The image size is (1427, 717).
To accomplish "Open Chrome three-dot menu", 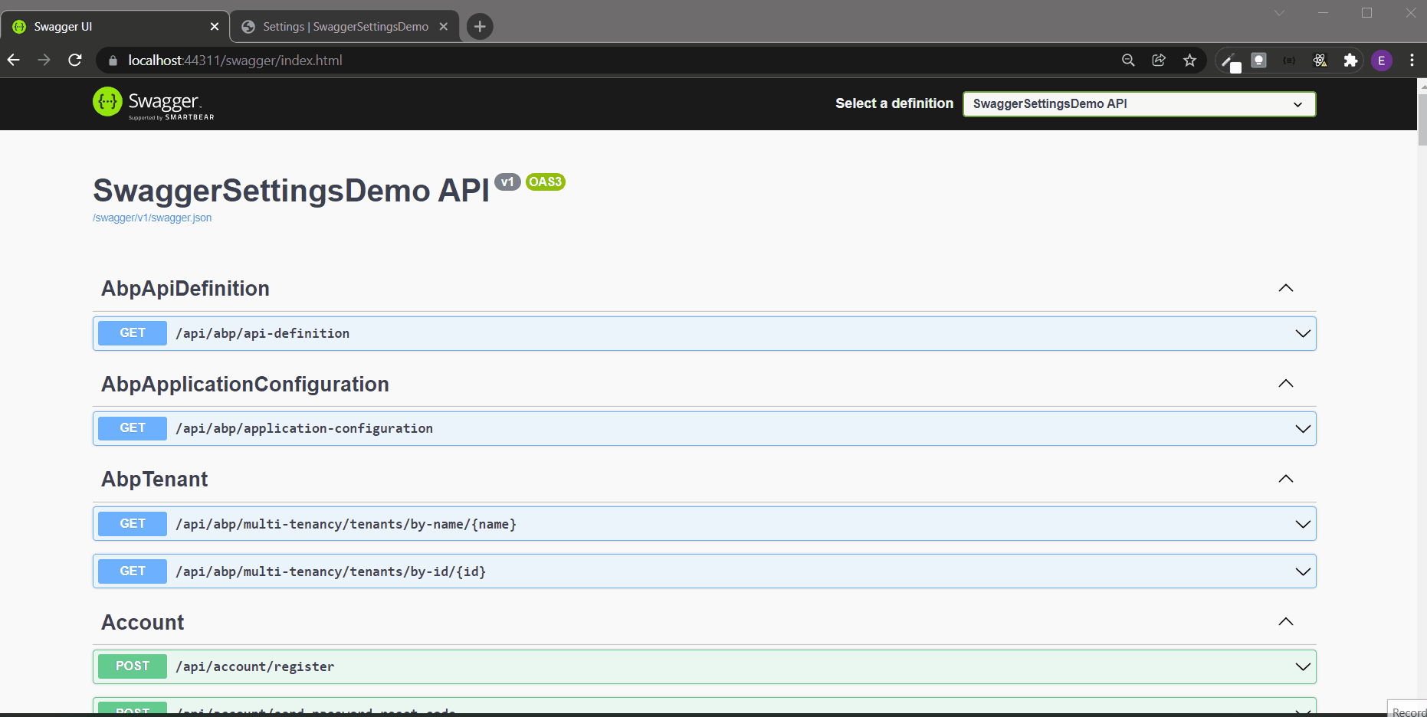I will click(x=1412, y=60).
